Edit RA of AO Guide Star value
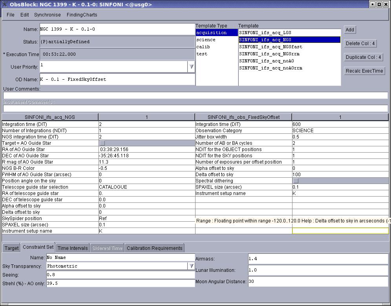Viewport: 391px width, 306px height. pos(147,149)
